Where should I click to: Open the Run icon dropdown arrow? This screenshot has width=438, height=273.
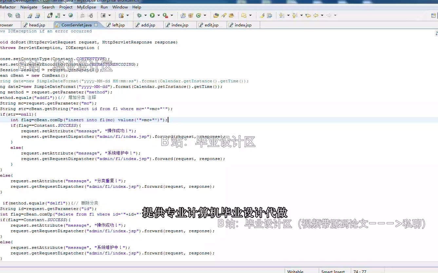point(159,15)
